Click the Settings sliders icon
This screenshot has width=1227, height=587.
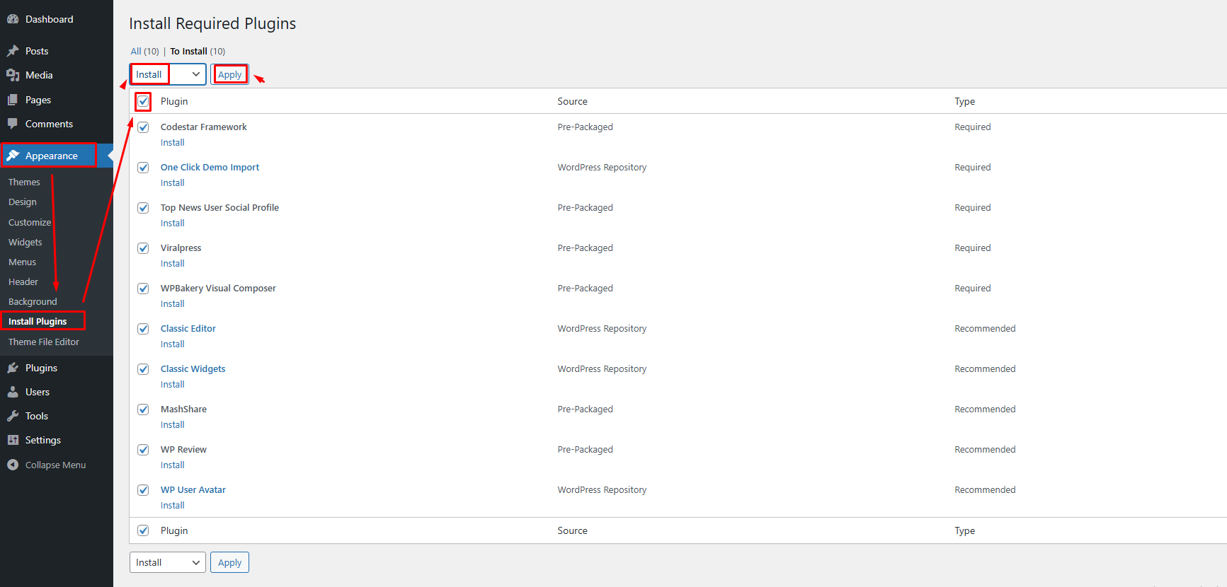[13, 440]
